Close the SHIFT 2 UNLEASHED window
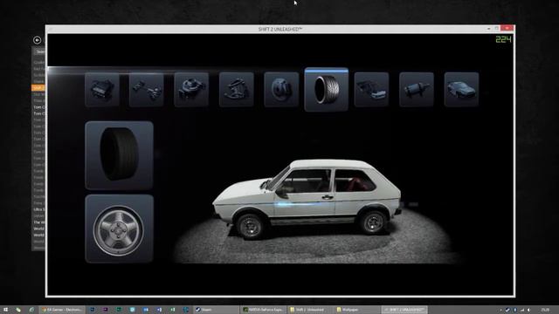559x314 pixels. point(507,28)
